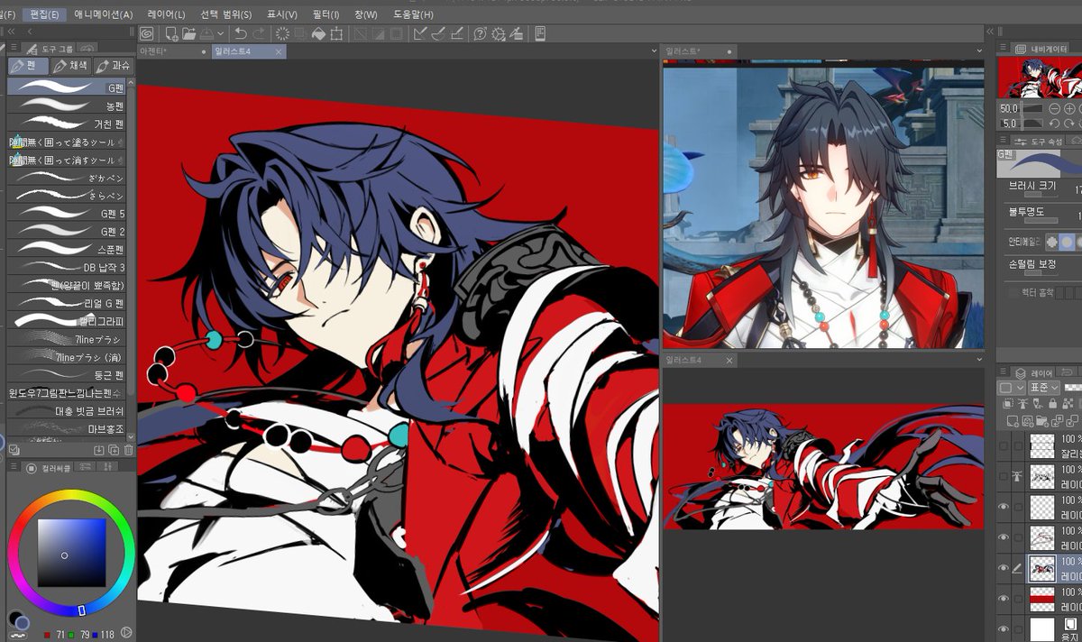The height and width of the screenshot is (642, 1082).
Task: Hide the red stripe layer
Action: [1003, 599]
